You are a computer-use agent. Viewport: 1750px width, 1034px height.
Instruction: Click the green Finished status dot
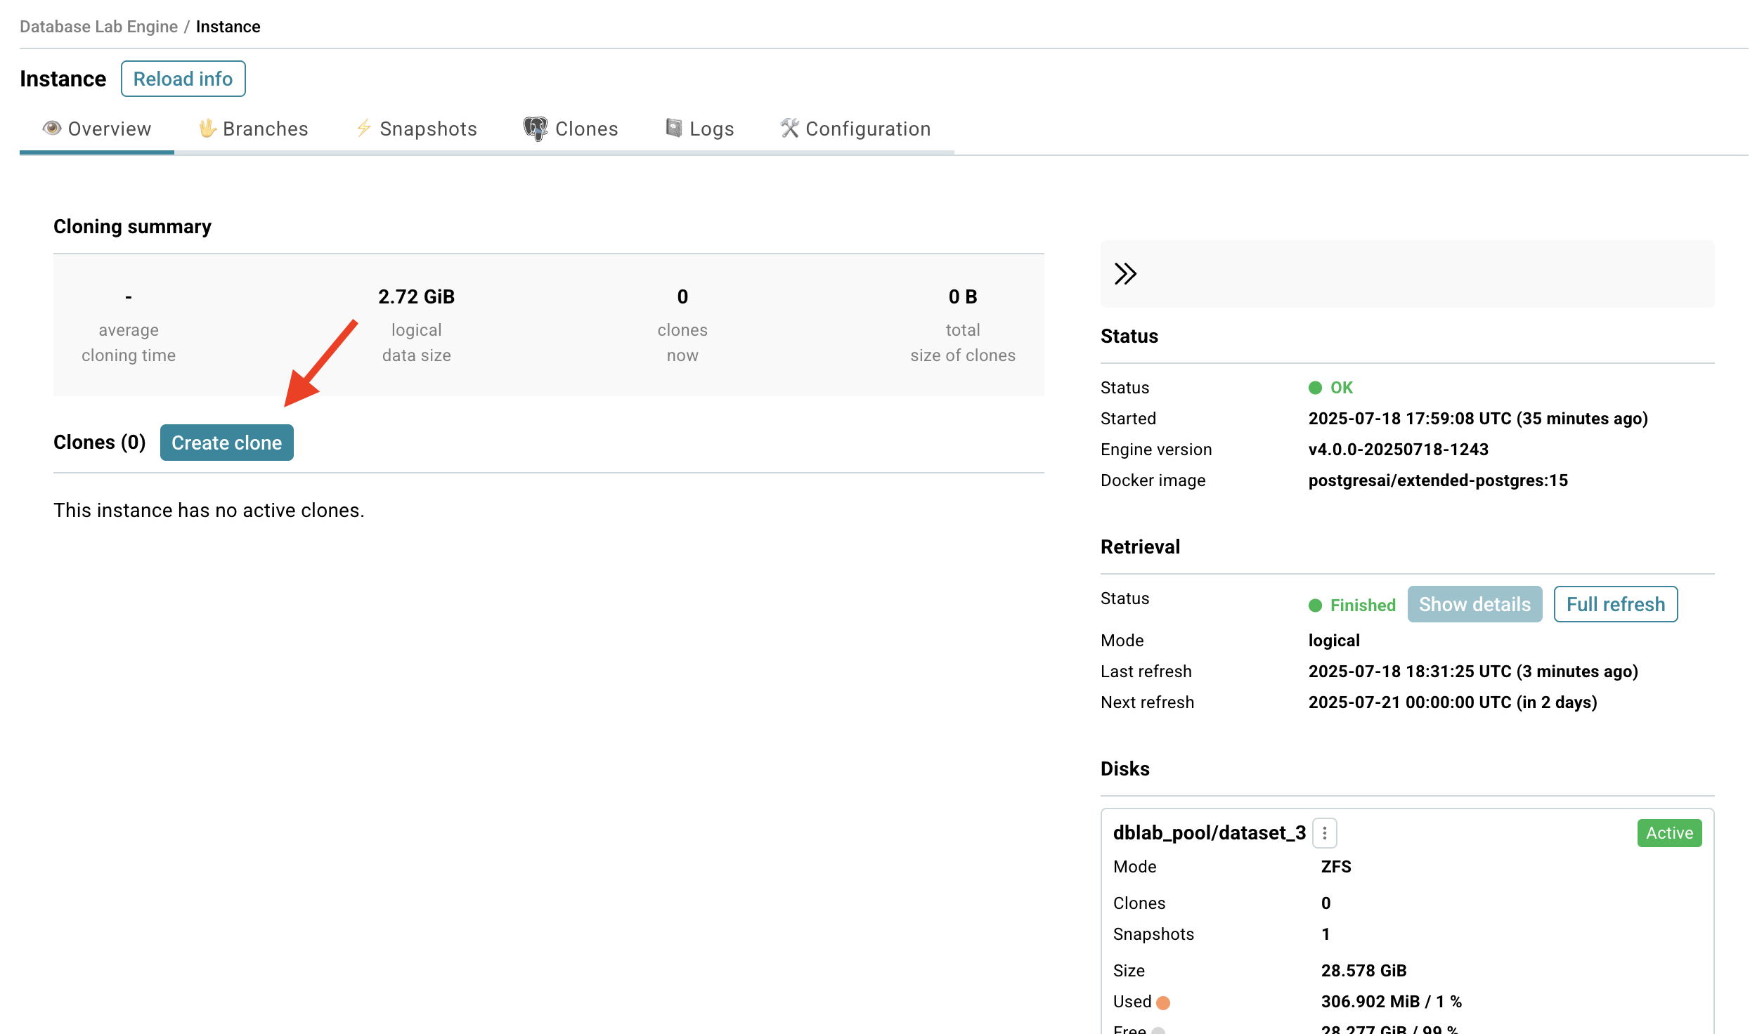click(x=1315, y=606)
